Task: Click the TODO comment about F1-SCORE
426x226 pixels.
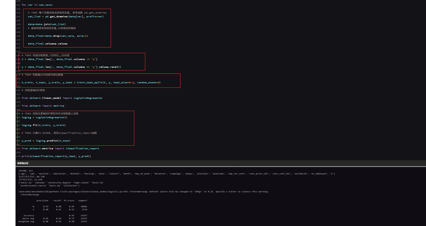Action: tap(59, 133)
